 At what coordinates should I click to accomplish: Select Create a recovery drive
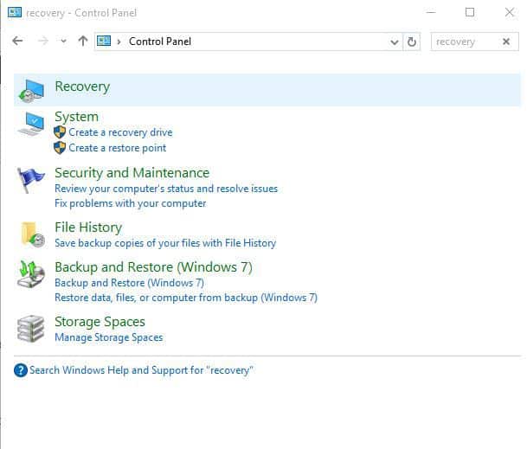pyautogui.click(x=120, y=132)
